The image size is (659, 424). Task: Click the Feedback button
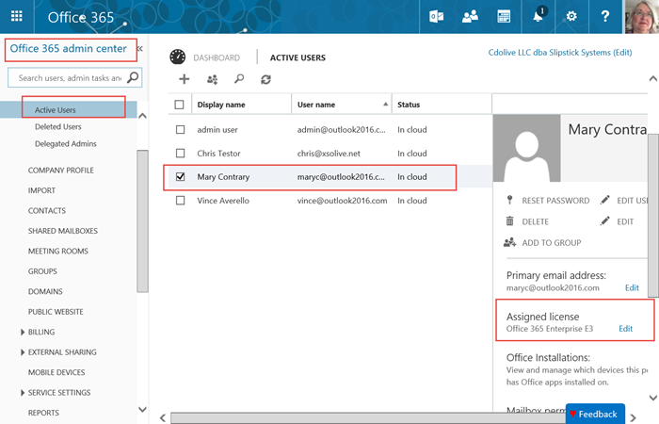coord(593,414)
